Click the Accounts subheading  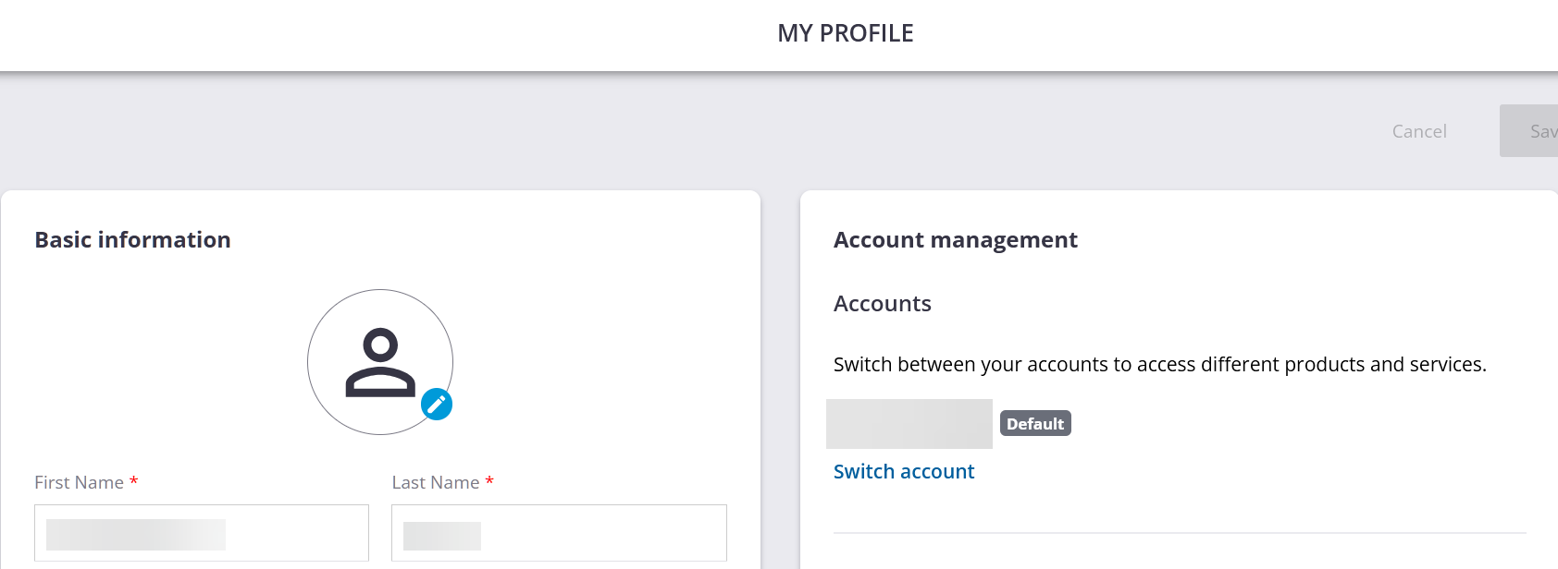click(x=882, y=304)
